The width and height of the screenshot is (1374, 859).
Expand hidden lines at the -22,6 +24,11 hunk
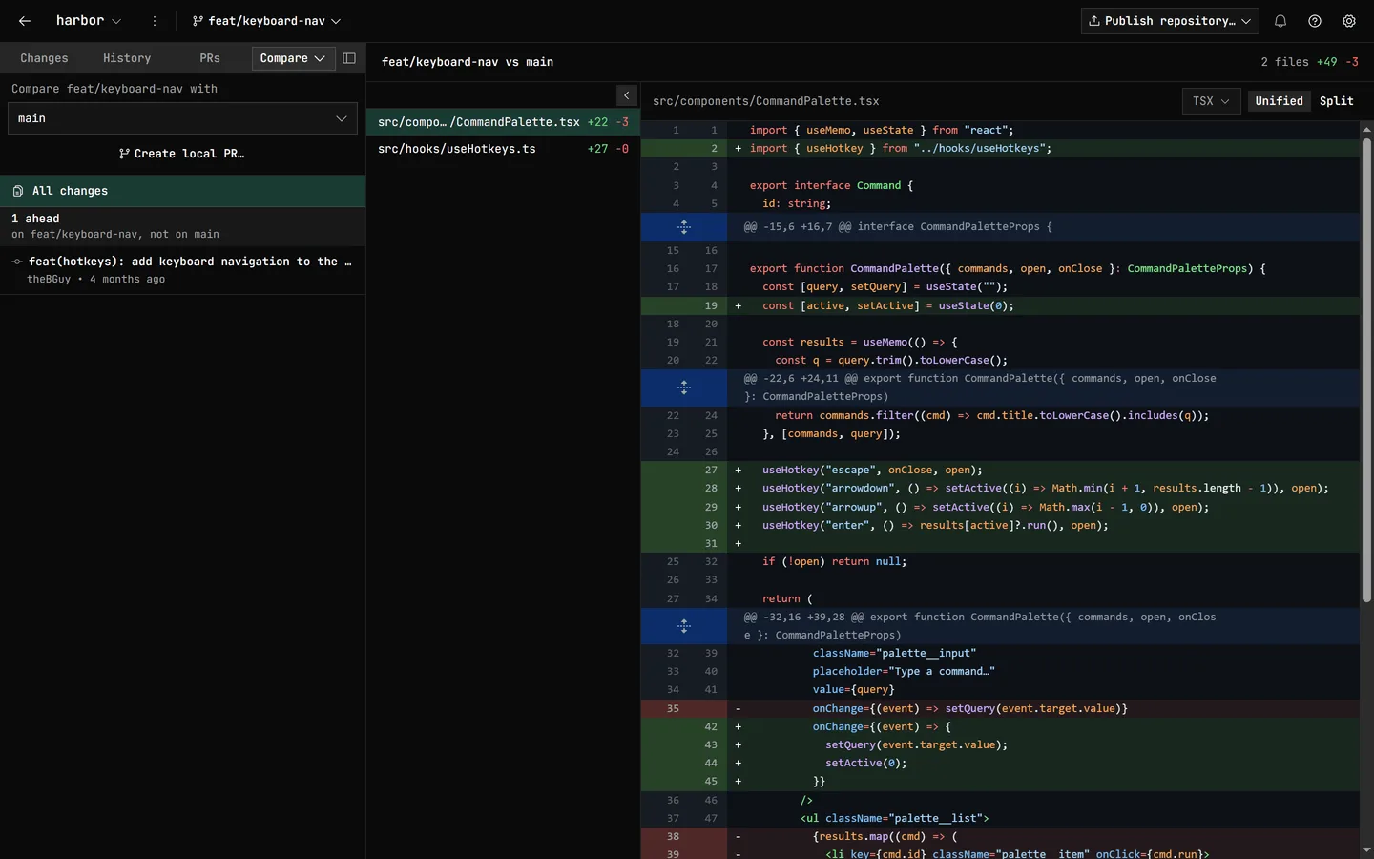684,388
